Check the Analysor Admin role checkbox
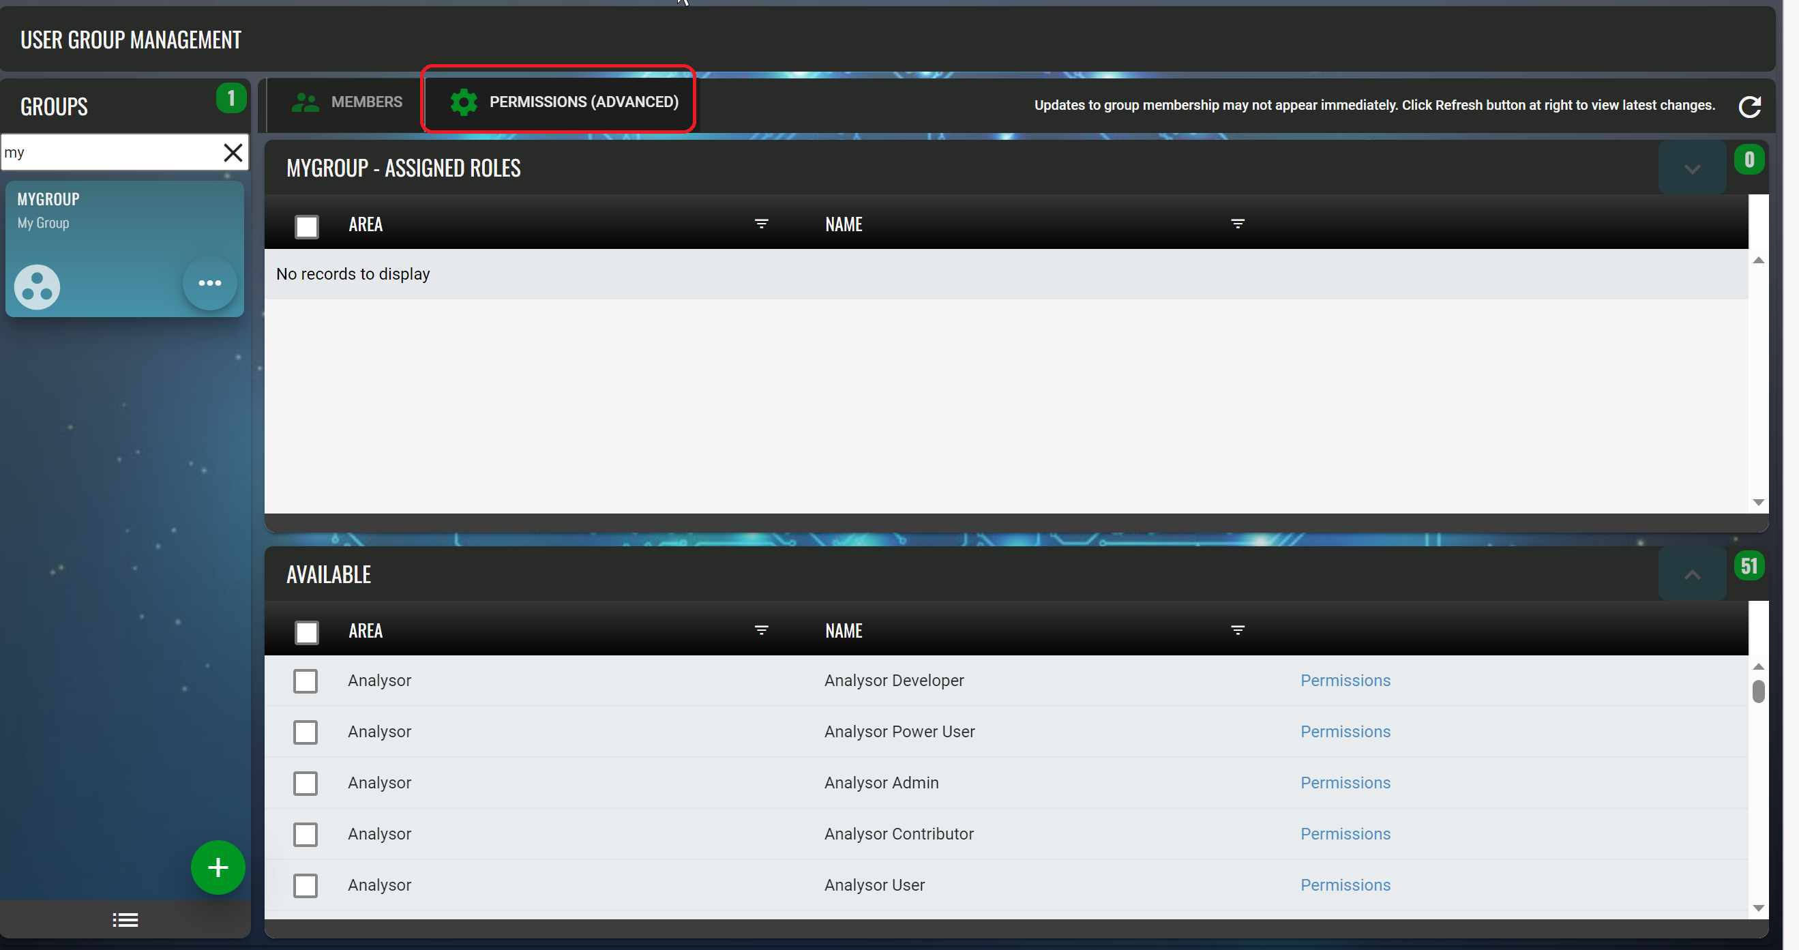The height and width of the screenshot is (950, 1799). [306, 783]
